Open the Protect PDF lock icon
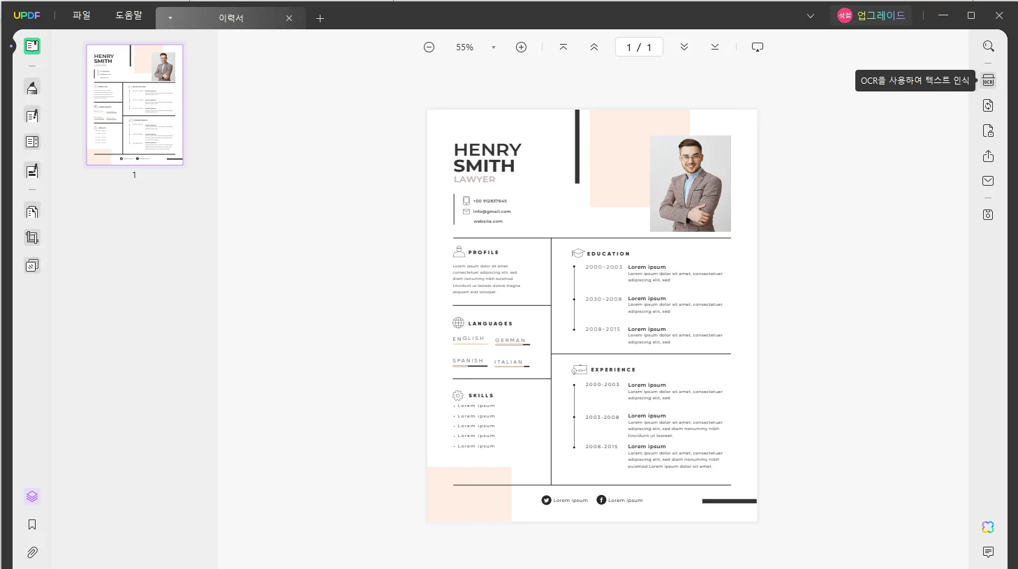Screen dimensions: 1018x569 tap(988, 131)
